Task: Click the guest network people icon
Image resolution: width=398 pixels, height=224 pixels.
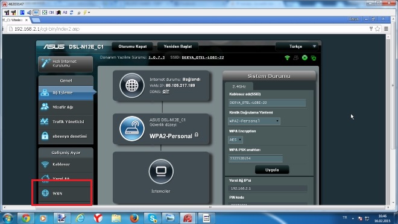Action: click(x=45, y=106)
